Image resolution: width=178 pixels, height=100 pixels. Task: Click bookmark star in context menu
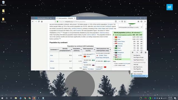click(x=145, y=52)
